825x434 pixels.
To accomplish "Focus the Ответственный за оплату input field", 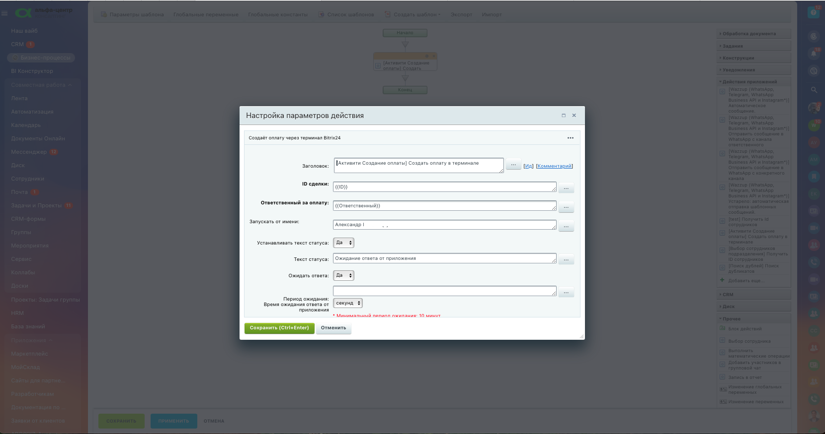I will click(445, 206).
